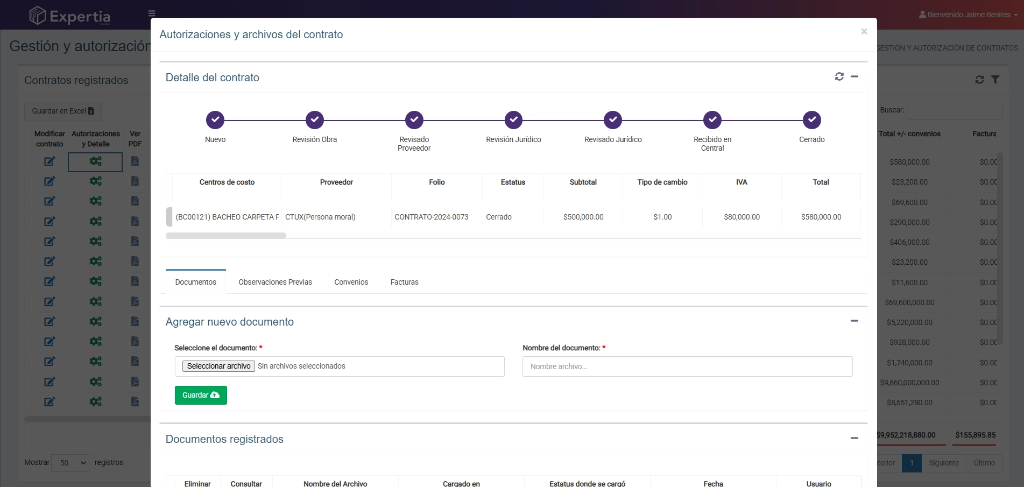Open the Bienvenido Jaime Benites user menu

[x=968, y=15]
